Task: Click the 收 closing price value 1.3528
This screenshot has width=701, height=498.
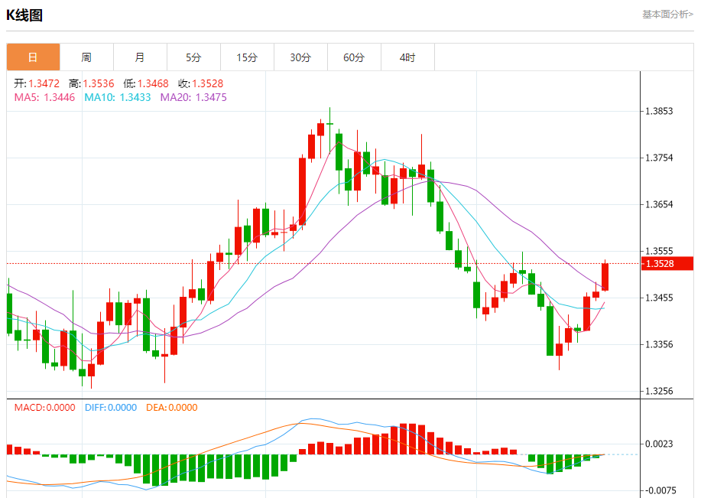Action: coord(207,83)
